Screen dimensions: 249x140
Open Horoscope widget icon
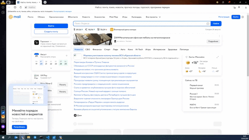point(36,42)
